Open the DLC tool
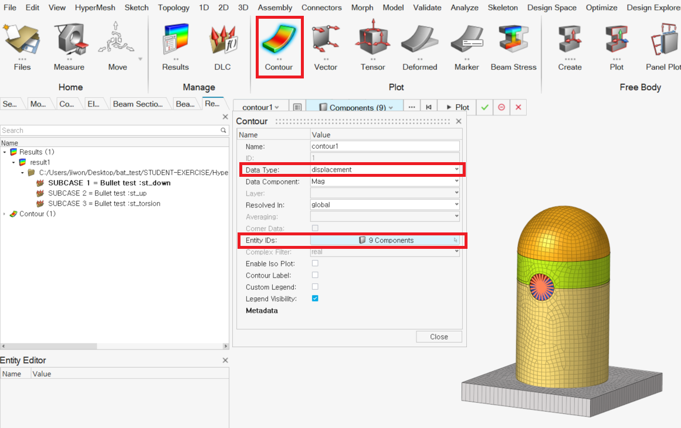Image resolution: width=681 pixels, height=428 pixels. [222, 47]
